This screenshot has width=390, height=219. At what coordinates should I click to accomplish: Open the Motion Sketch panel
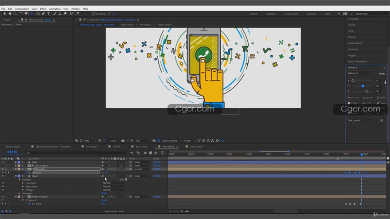pyautogui.click(x=355, y=43)
